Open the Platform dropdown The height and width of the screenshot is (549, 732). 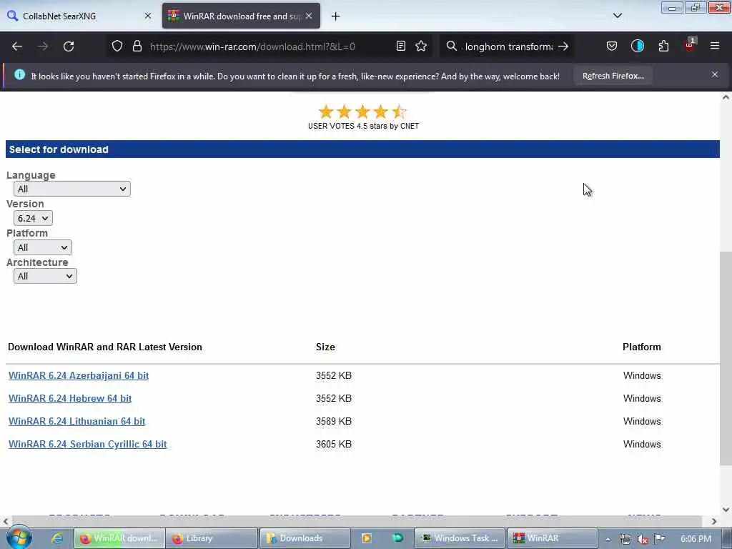click(x=42, y=247)
